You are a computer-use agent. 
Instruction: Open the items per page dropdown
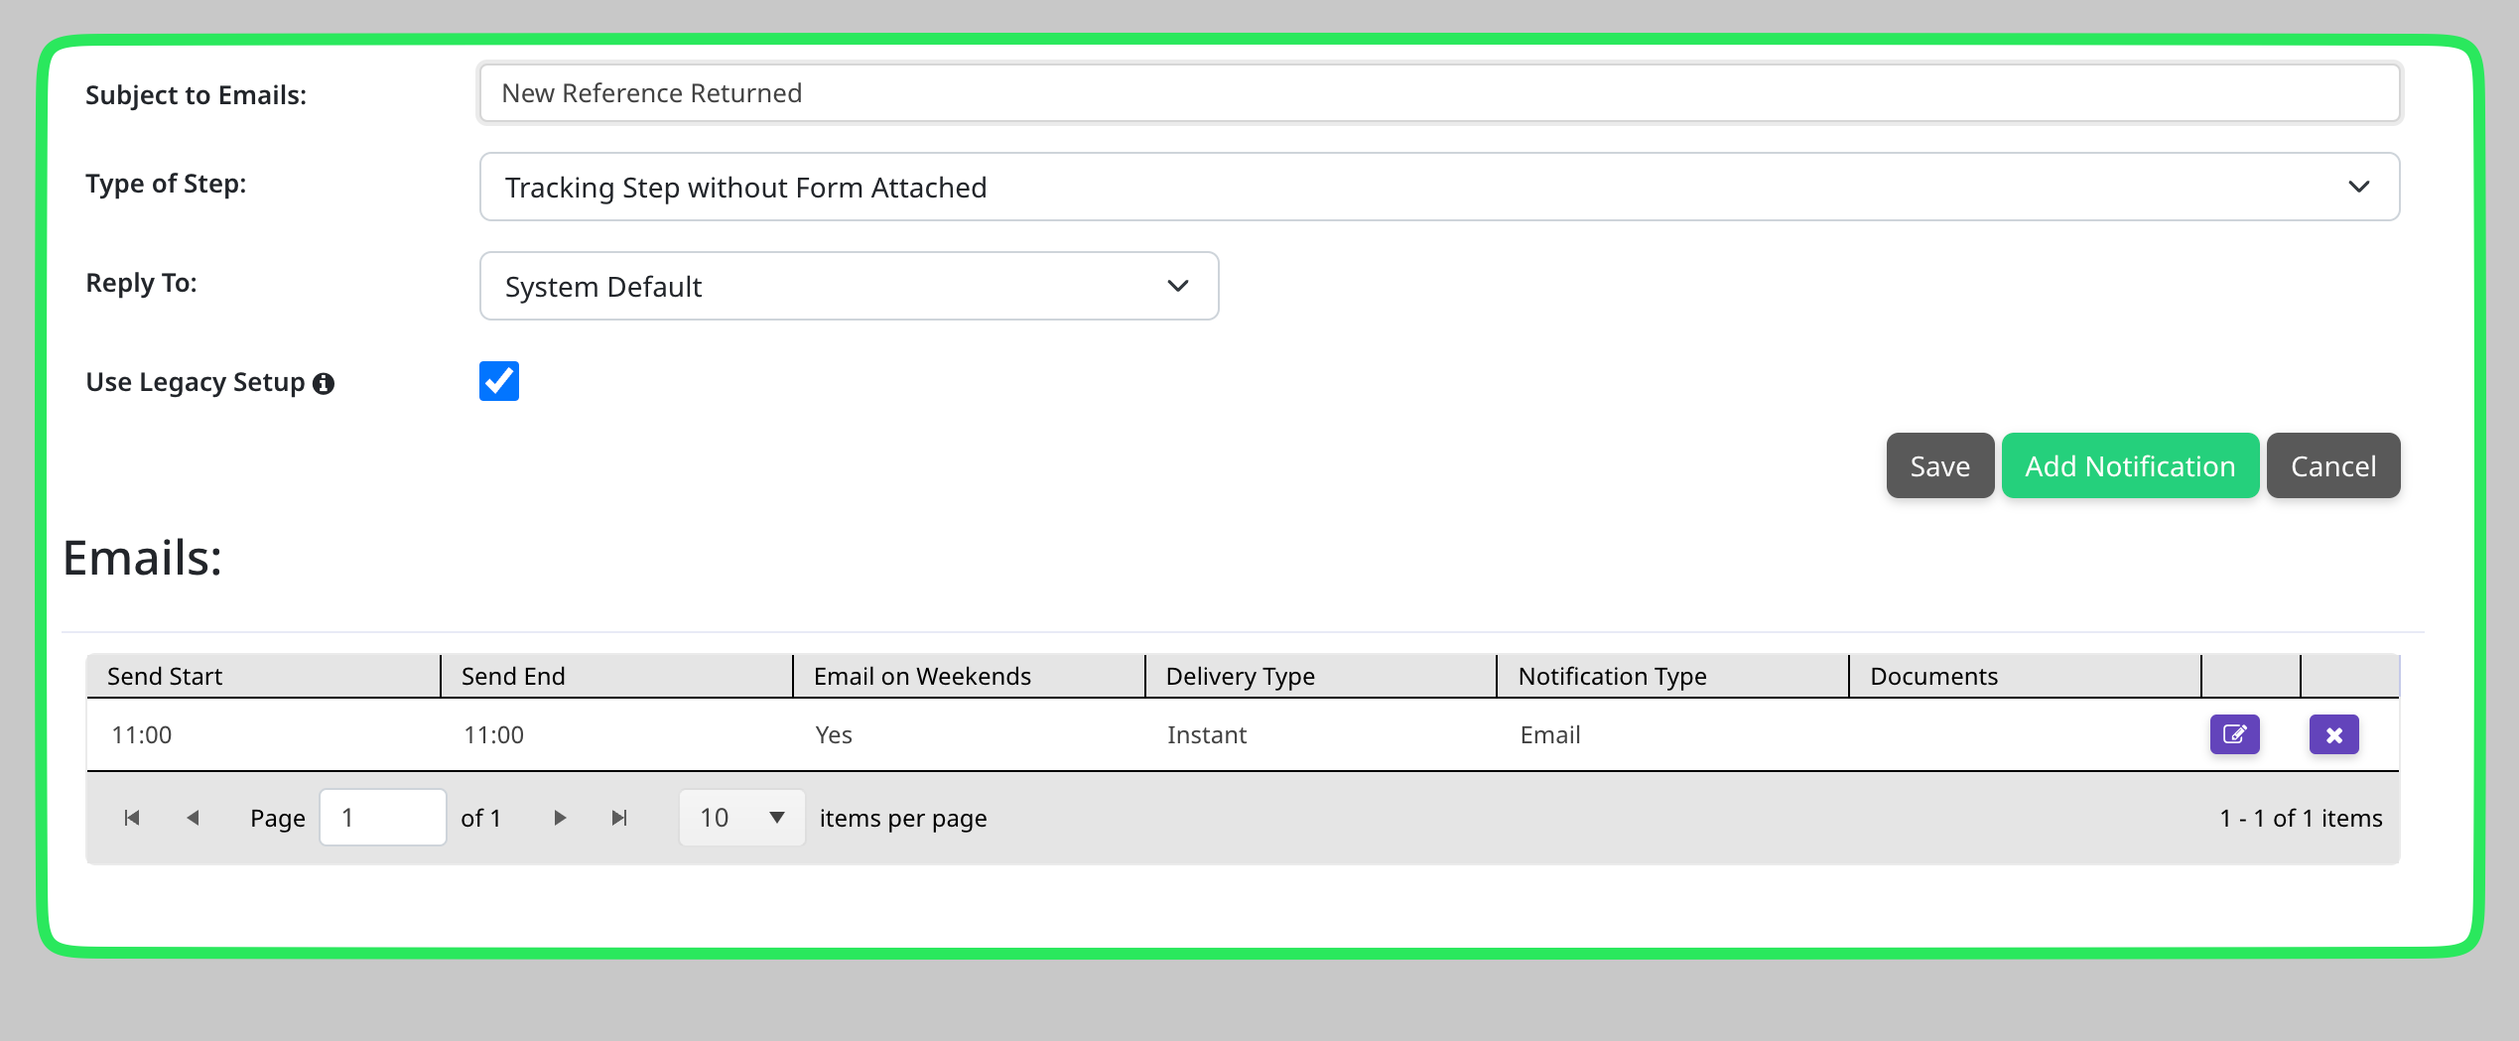(741, 818)
